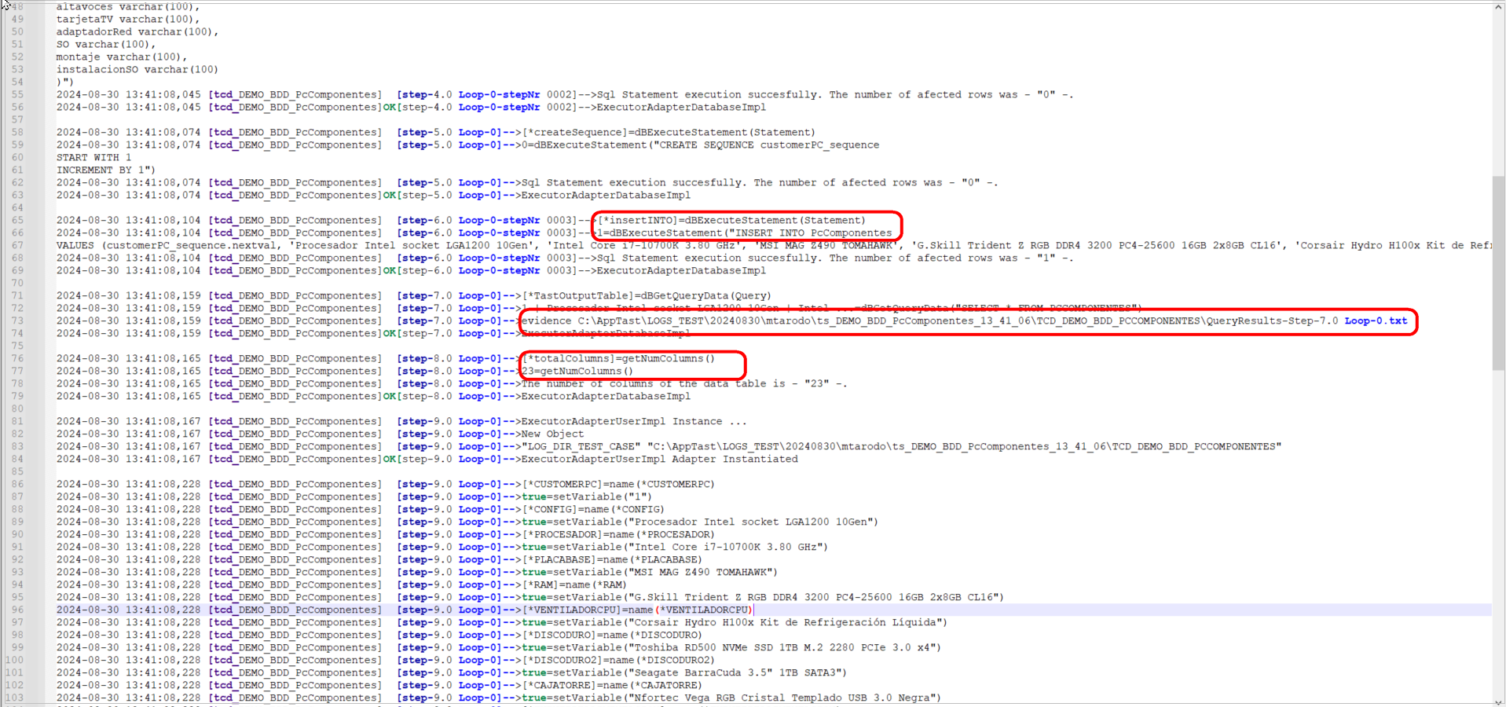Click the "[*totalColumns]=getNumColumns()" entry
1506x707 pixels.
point(619,359)
